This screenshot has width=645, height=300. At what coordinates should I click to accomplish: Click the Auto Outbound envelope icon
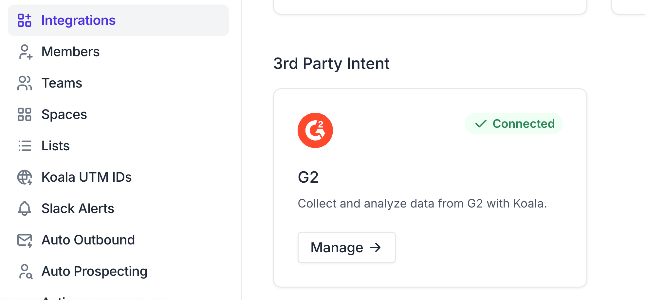point(25,240)
